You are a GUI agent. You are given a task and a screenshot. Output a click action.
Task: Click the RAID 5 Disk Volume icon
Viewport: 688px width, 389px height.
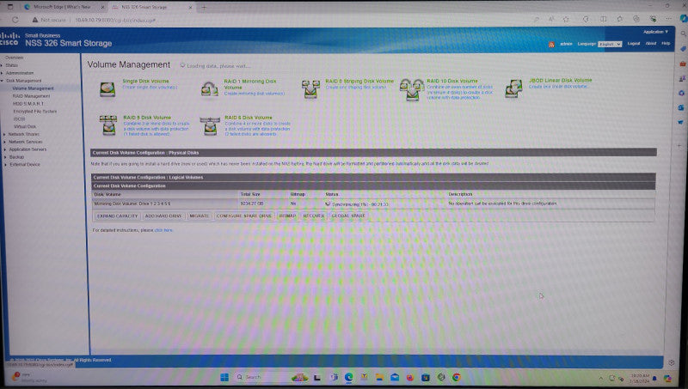108,125
